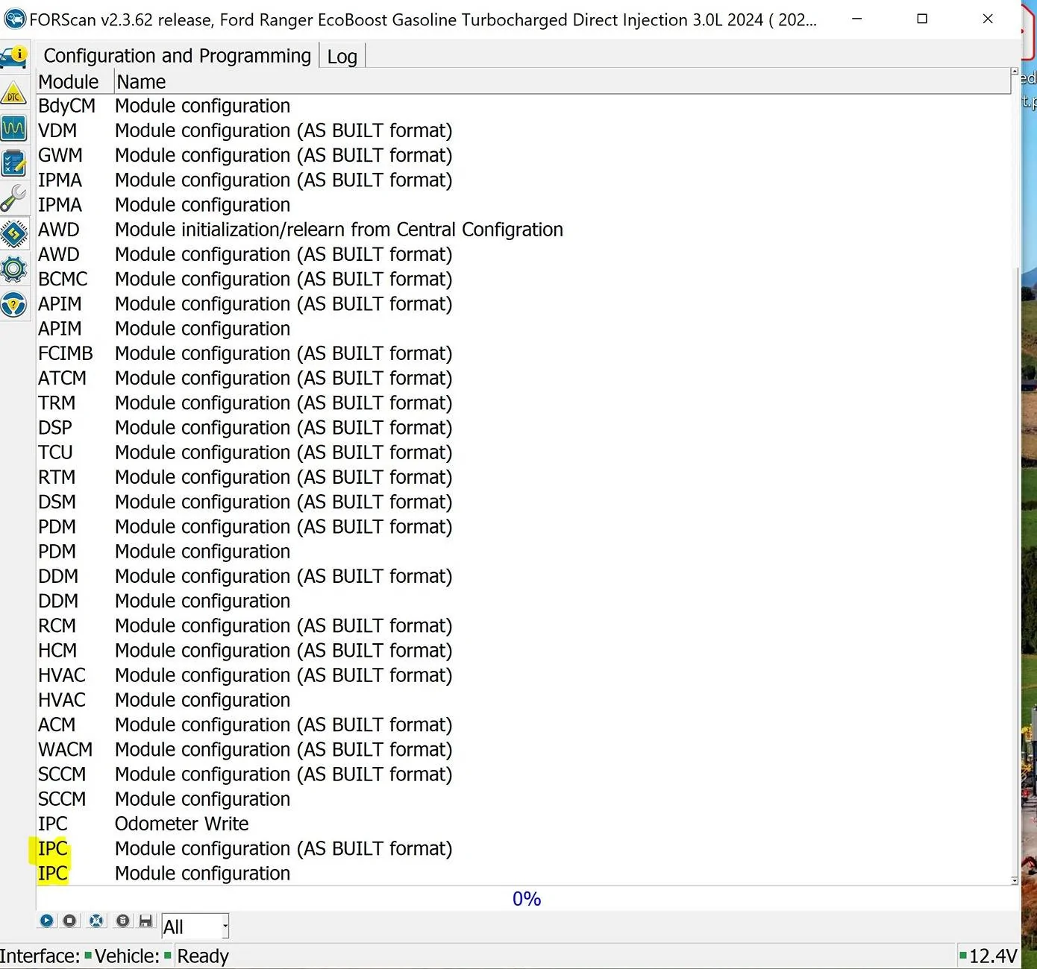Image resolution: width=1037 pixels, height=969 pixels.
Task: Click the Play run procedure button
Action: 46,921
